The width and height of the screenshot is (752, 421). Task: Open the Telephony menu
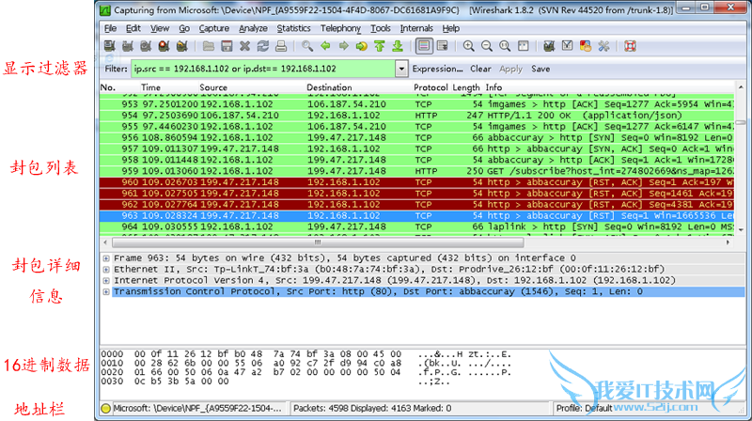[x=340, y=28]
